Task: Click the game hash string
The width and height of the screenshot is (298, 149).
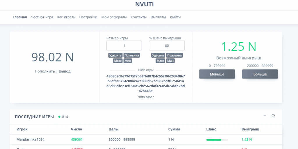Action: click(146, 83)
